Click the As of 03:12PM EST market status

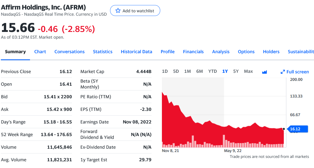coord(32,37)
